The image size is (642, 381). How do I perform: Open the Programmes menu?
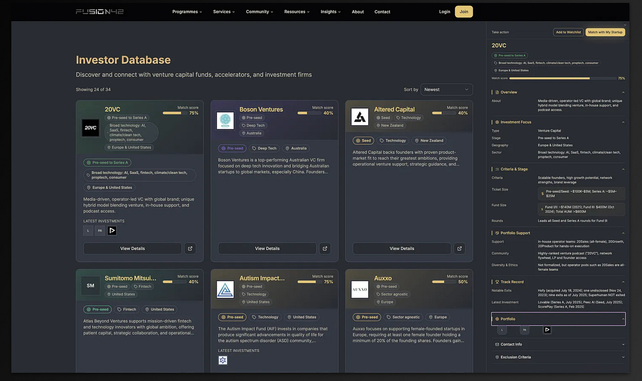tap(187, 12)
